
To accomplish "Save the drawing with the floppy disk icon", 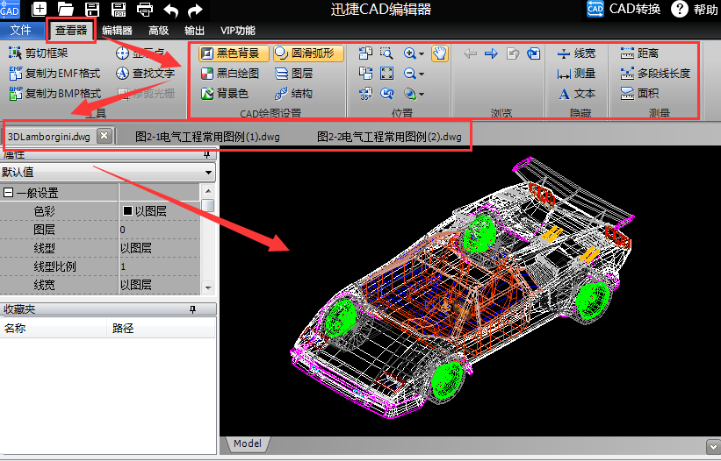I will click(x=92, y=9).
